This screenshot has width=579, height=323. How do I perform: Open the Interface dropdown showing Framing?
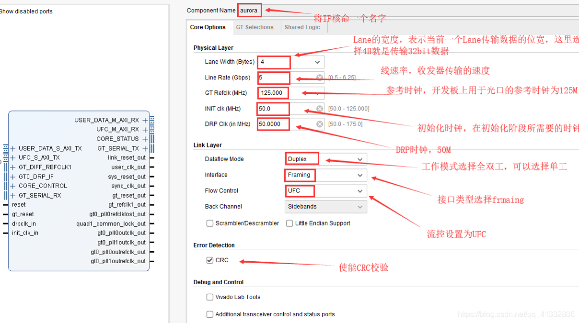(x=360, y=175)
